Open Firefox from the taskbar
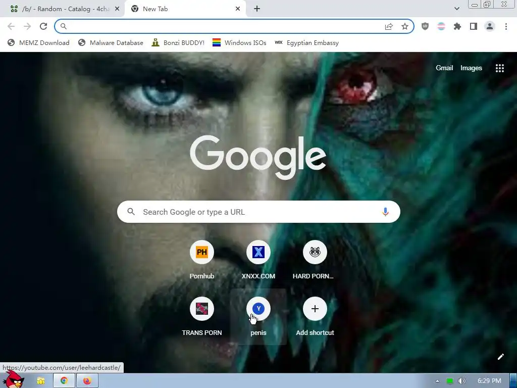 coord(87,381)
